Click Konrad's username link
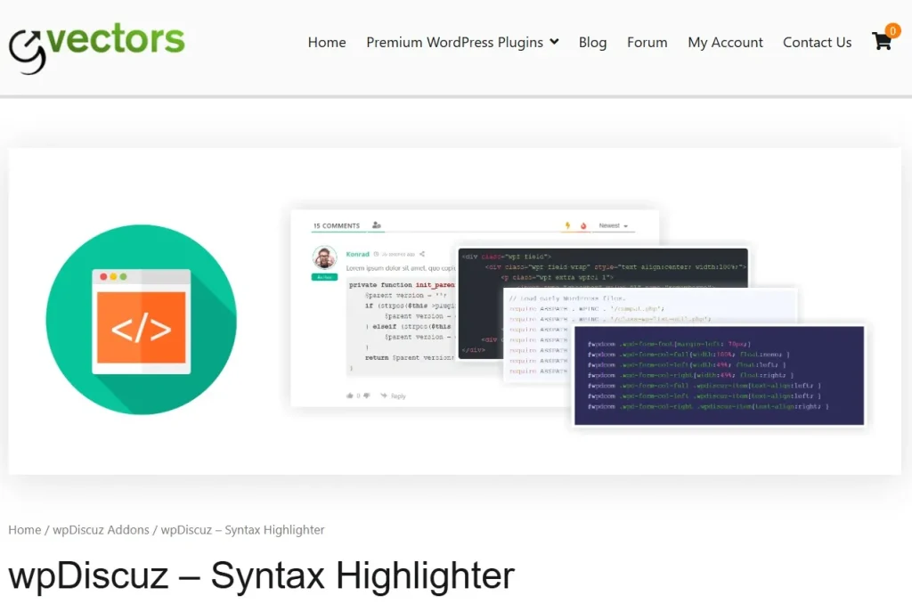 (x=358, y=254)
